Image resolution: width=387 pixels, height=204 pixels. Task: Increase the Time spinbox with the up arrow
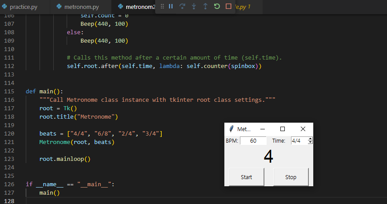coord(310,139)
